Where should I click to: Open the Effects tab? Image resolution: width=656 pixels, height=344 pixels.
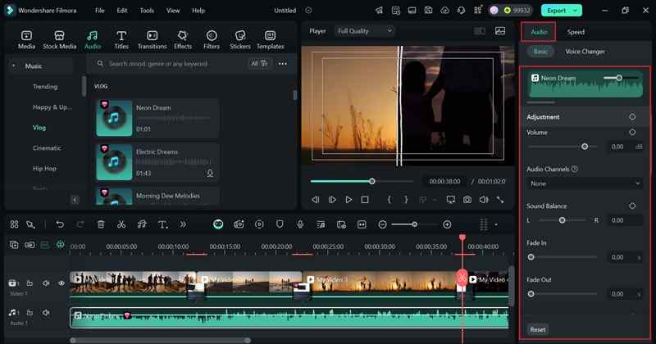coord(182,40)
